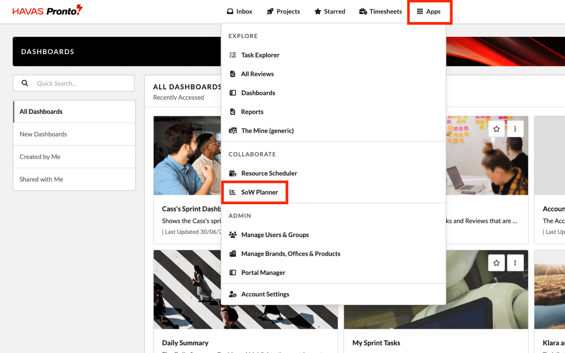Click the Portal Manager icon
Viewport: 565px width, 353px height.
point(233,273)
